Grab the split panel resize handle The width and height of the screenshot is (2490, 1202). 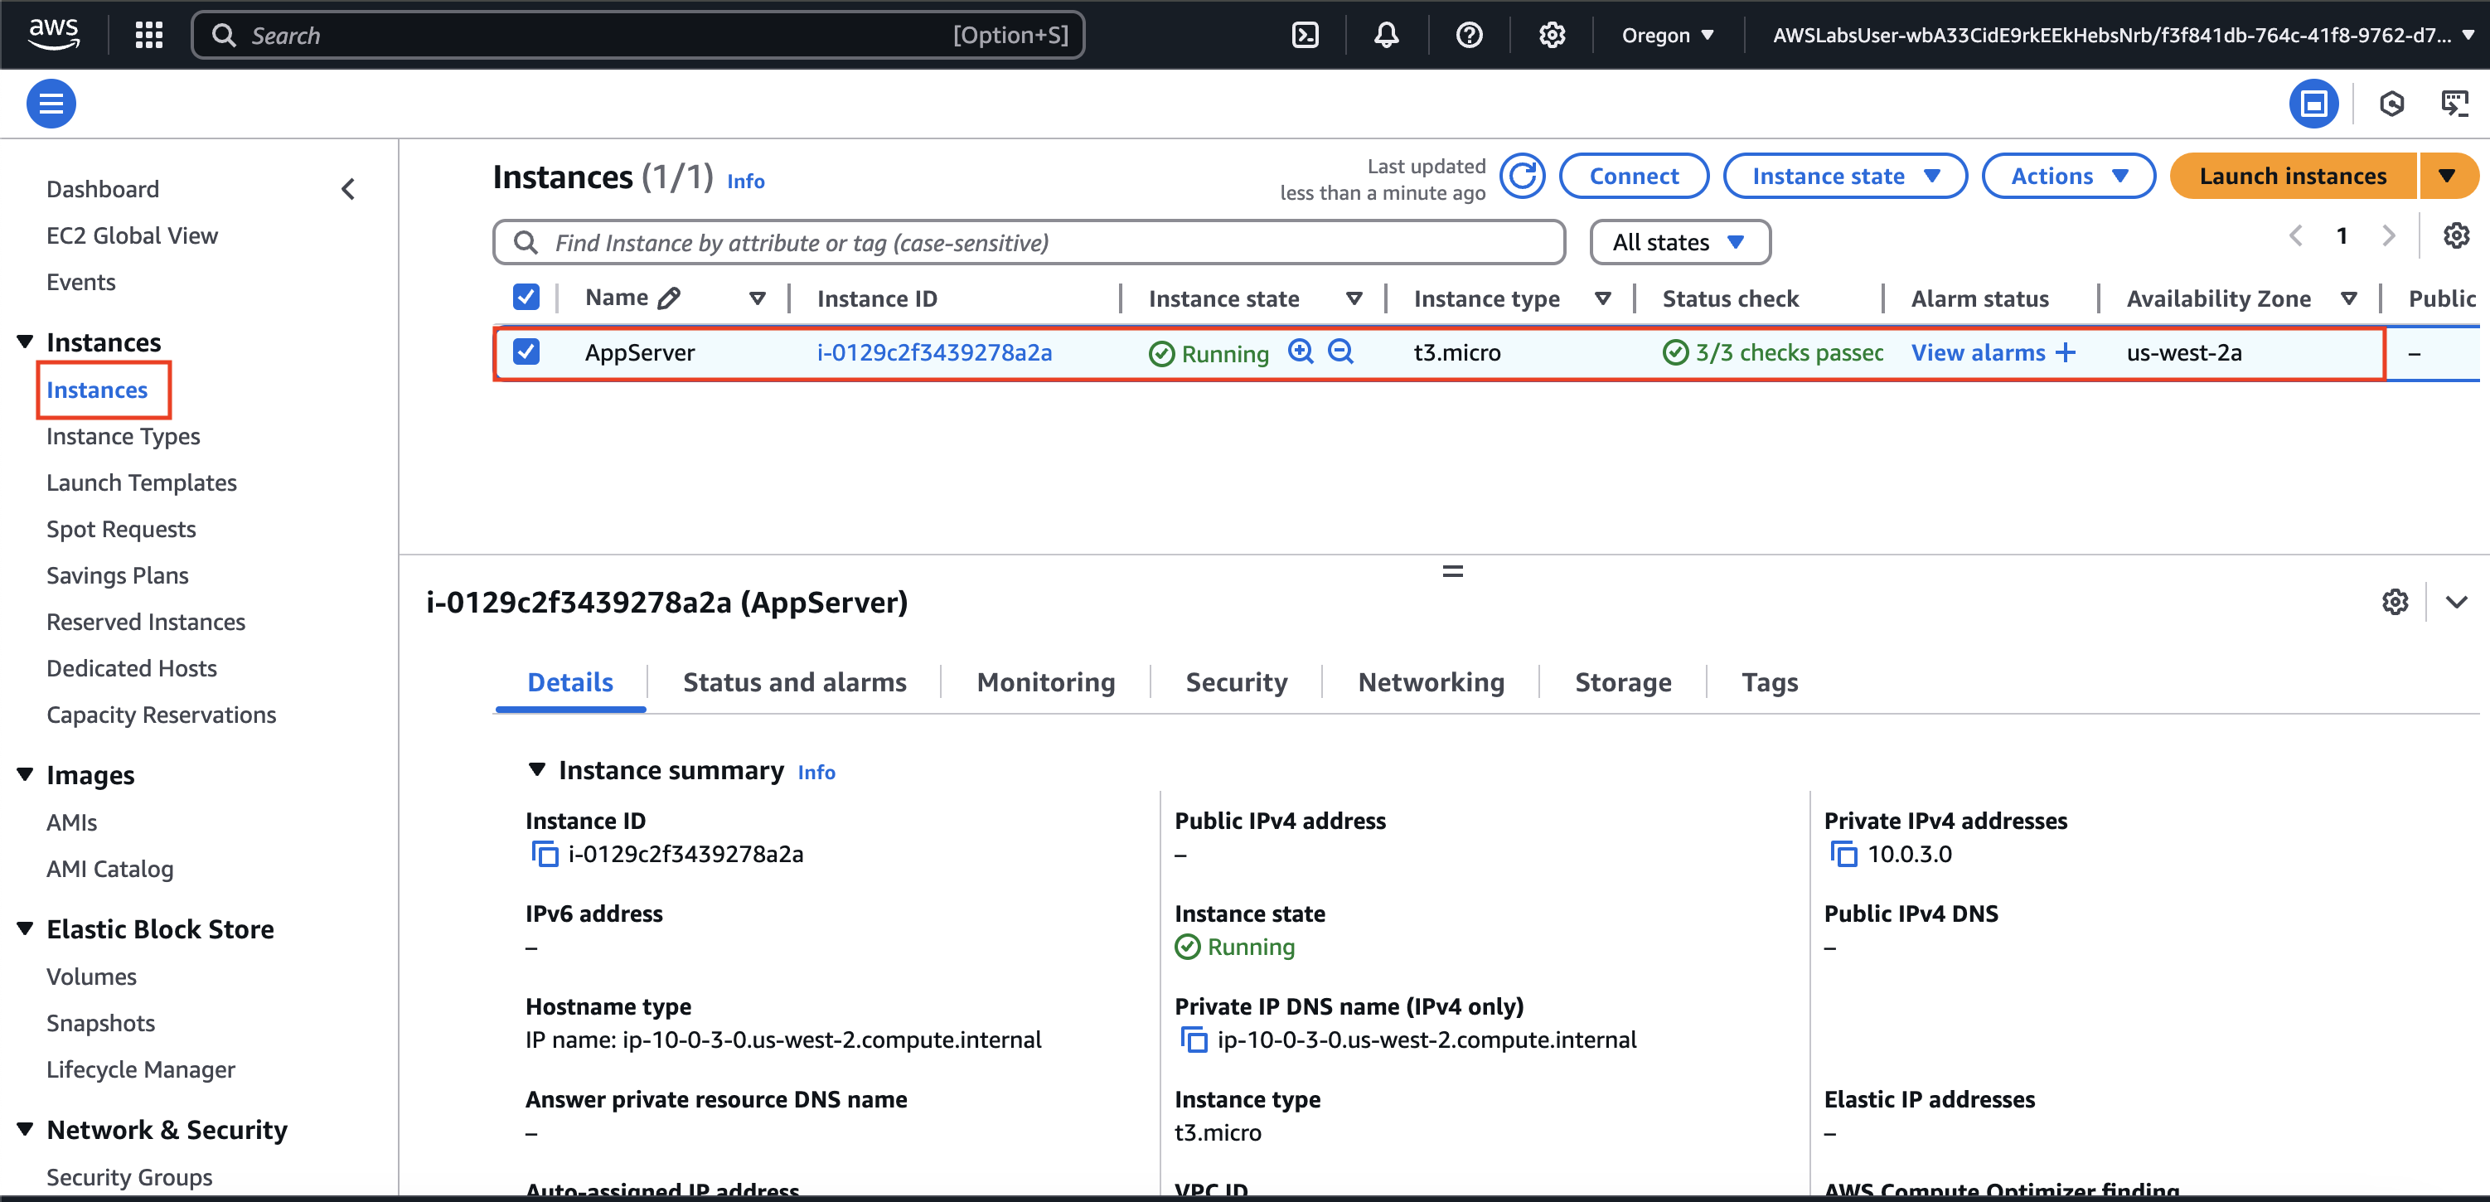1452,571
